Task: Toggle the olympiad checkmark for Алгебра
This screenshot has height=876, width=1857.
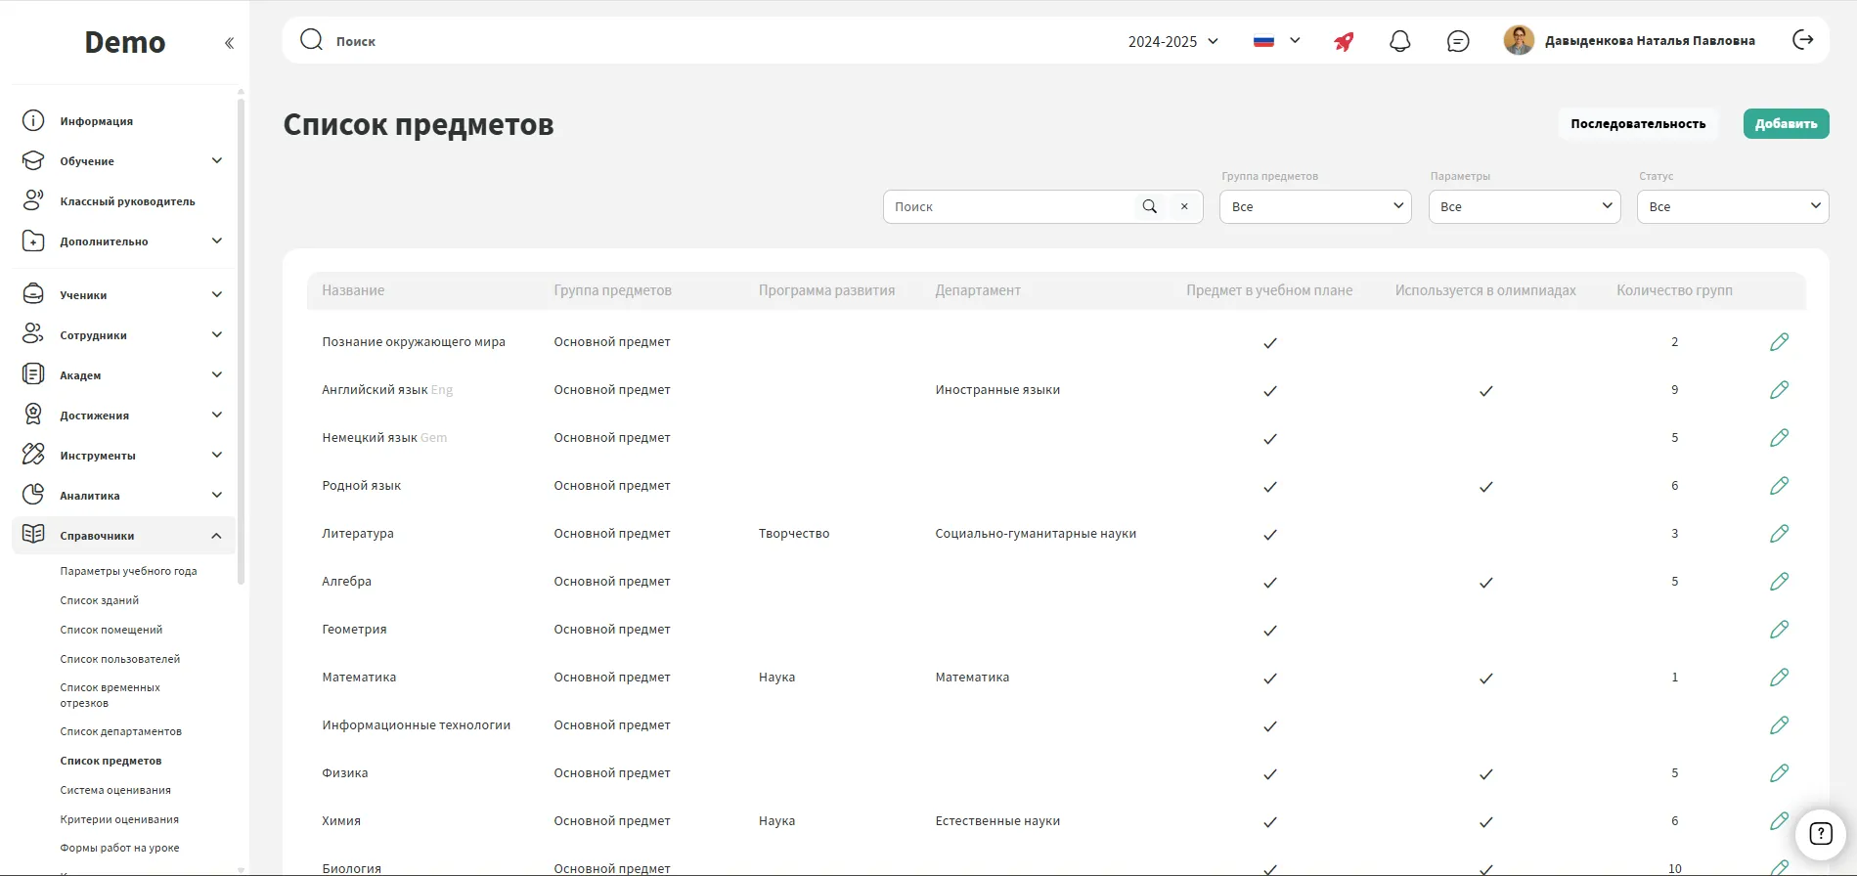Action: [x=1485, y=583]
